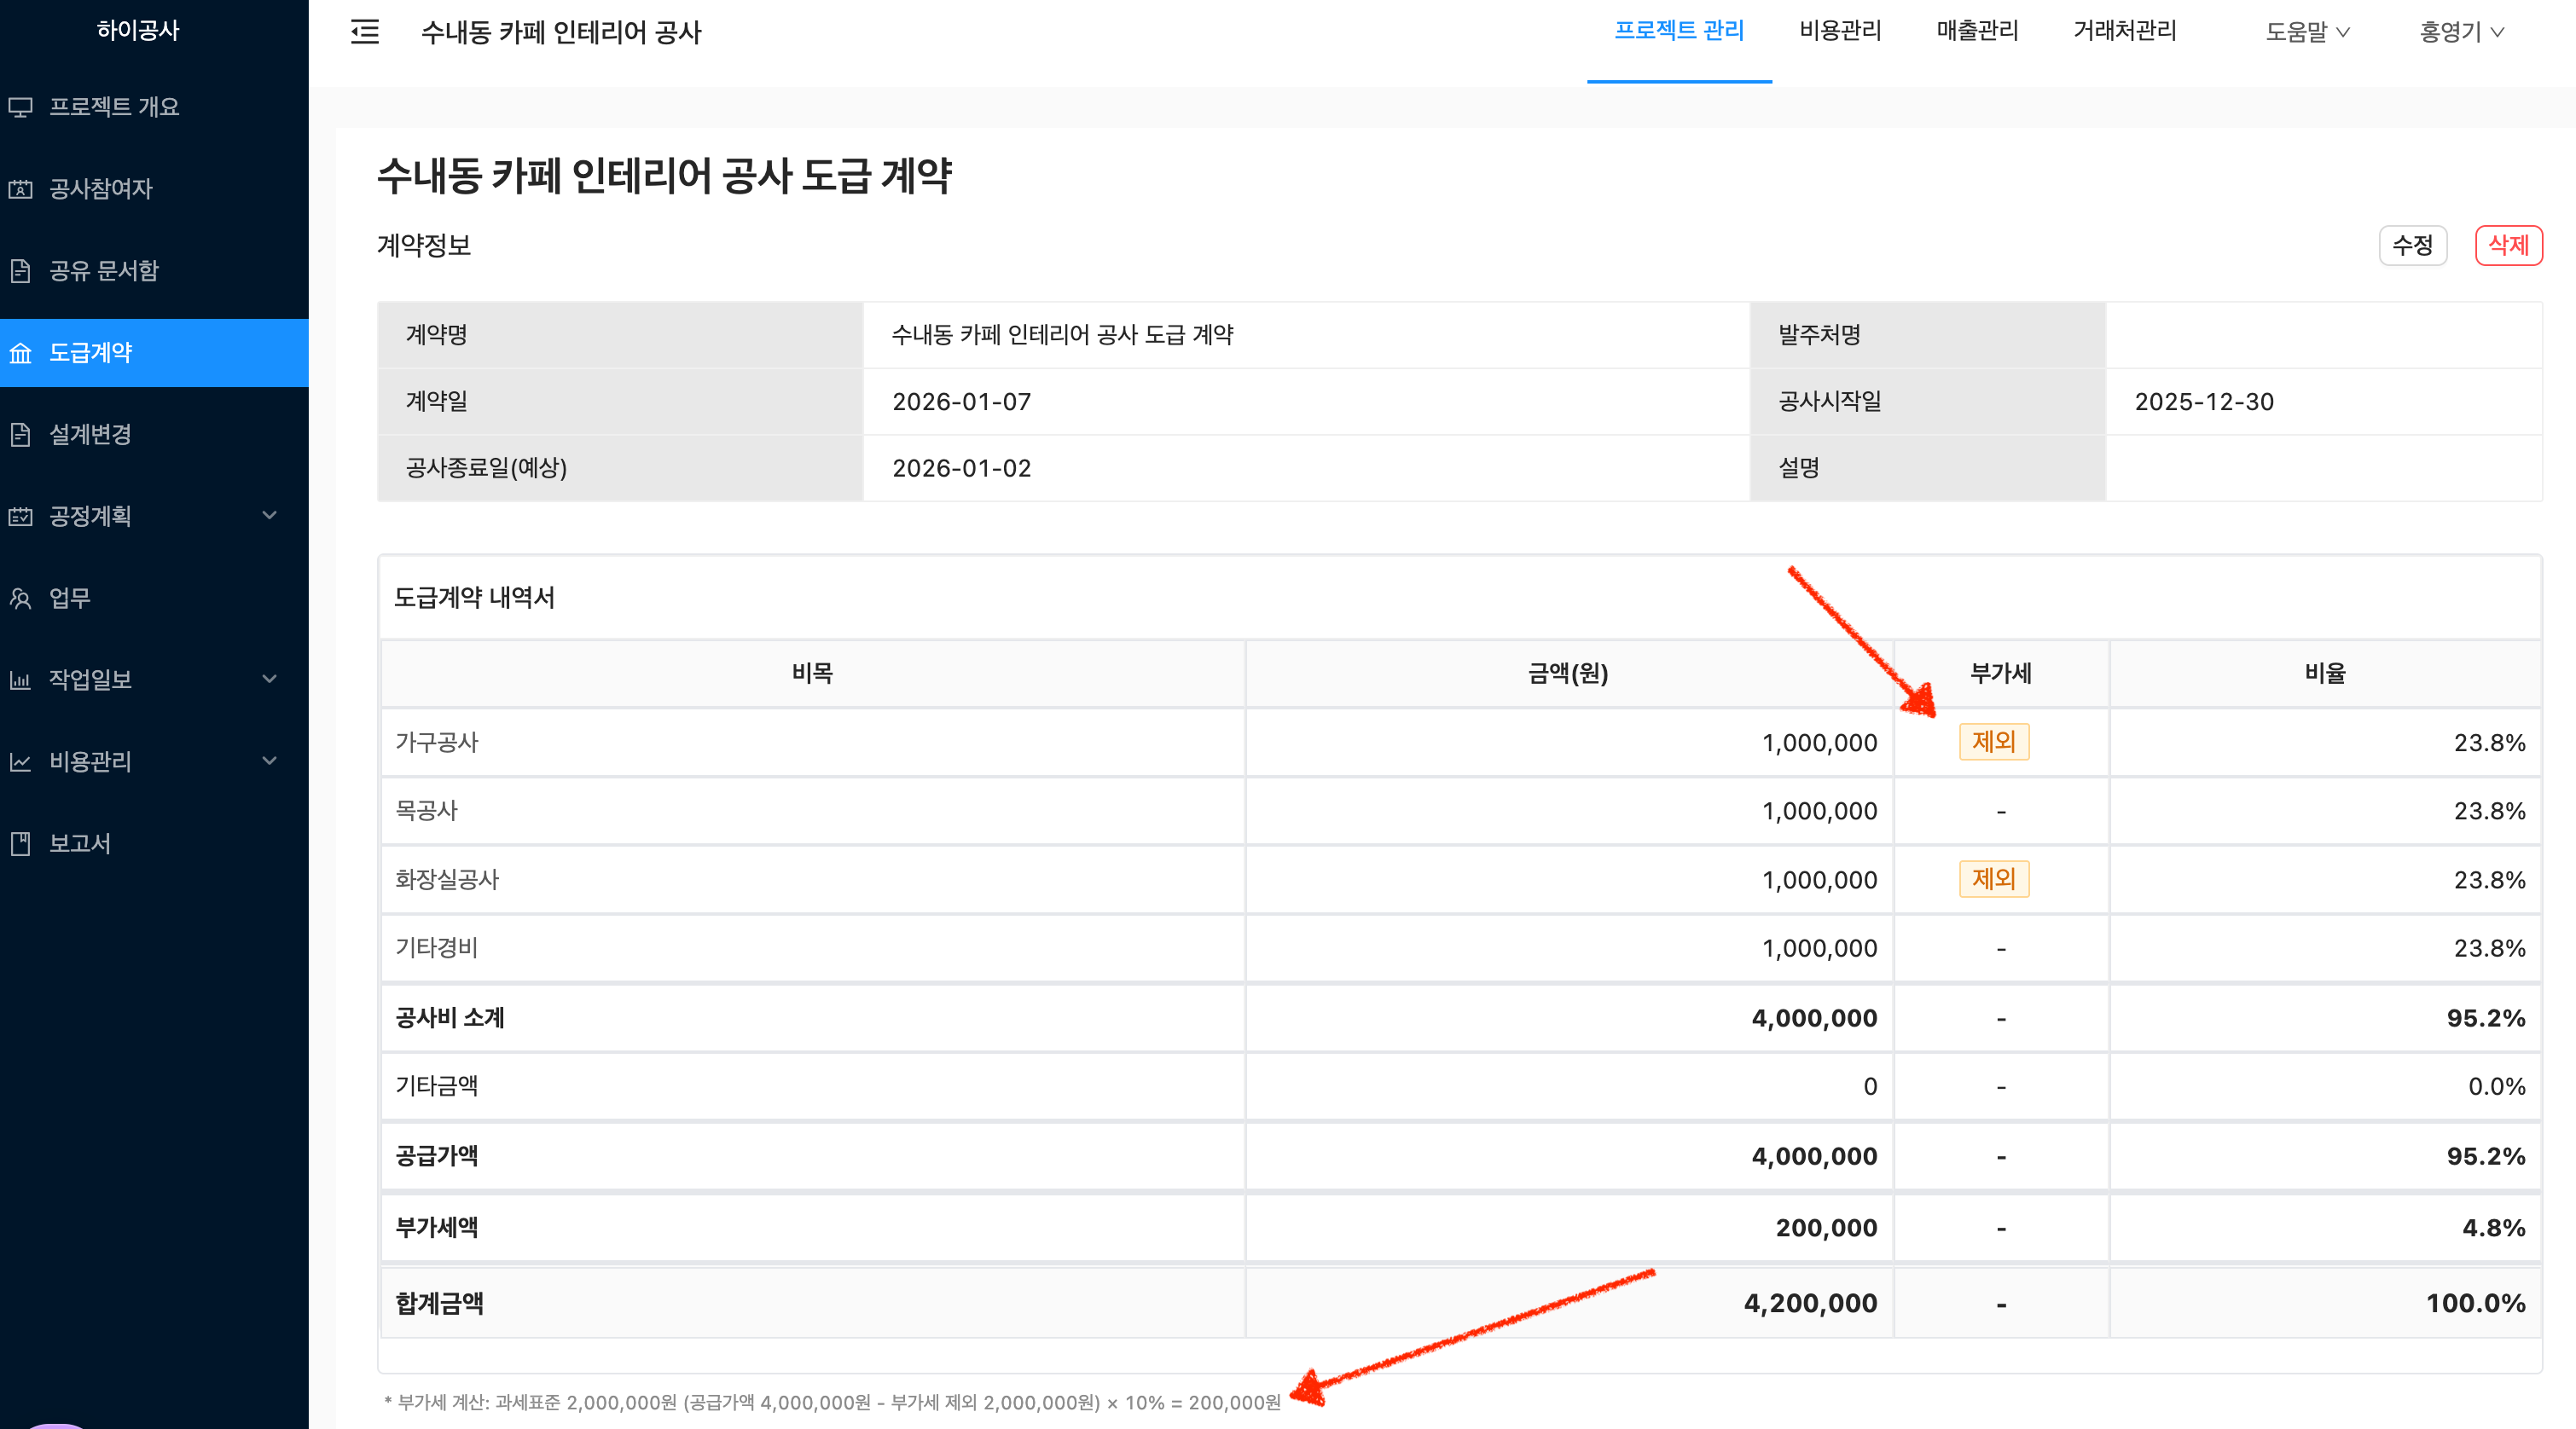Click the red 삭제 delete button
2576x1429 pixels.
(x=2508, y=246)
